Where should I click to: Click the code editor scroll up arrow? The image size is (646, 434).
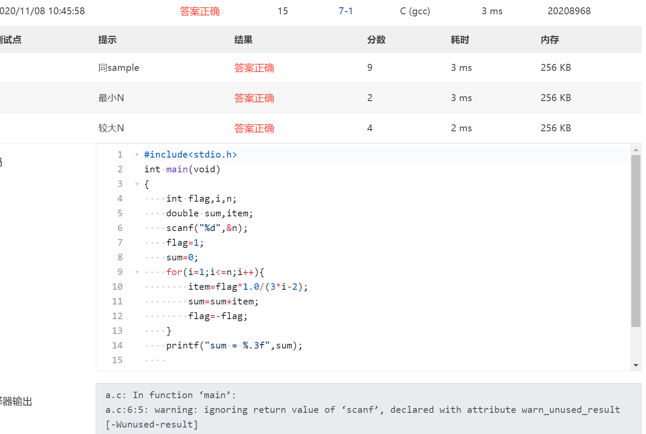point(636,150)
